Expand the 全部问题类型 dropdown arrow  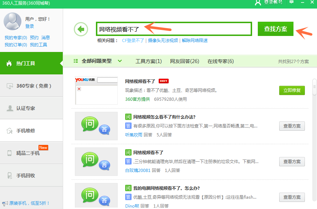tap(120, 61)
